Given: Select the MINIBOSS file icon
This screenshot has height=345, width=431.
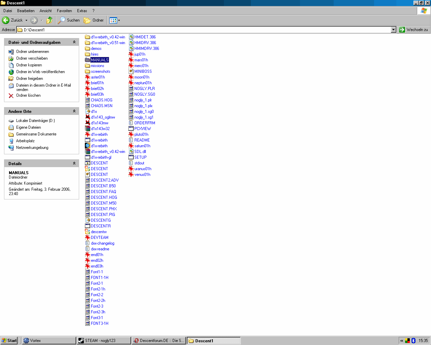Looking at the screenshot, I should (x=131, y=71).
